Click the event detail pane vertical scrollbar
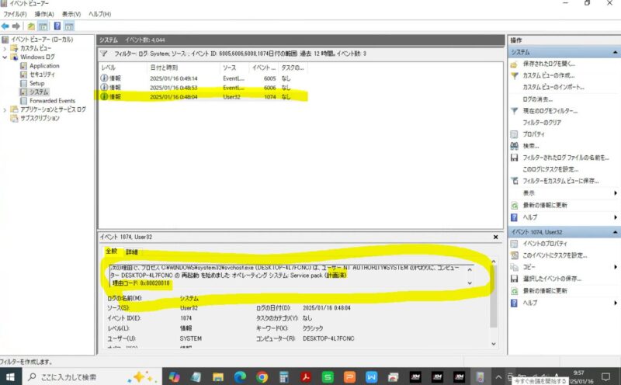Image resolution: width=621 pixels, height=385 pixels. point(494,297)
